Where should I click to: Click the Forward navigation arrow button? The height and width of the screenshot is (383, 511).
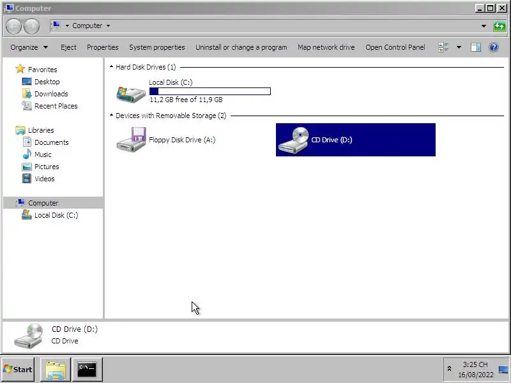coord(31,26)
